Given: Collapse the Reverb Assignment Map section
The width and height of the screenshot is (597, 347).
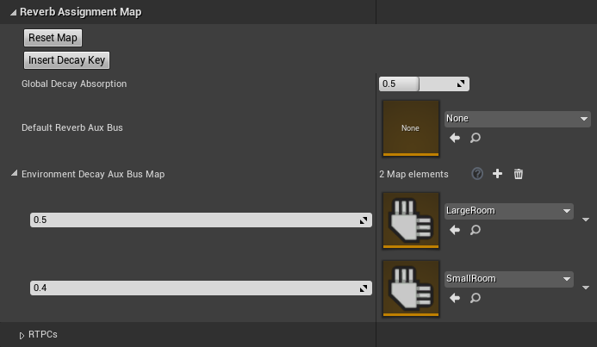Looking at the screenshot, I should point(13,12).
